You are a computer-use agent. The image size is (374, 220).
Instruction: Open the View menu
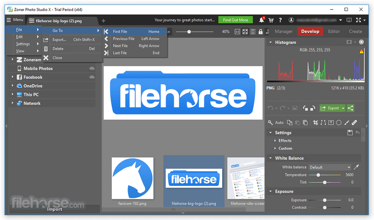pos(24,51)
